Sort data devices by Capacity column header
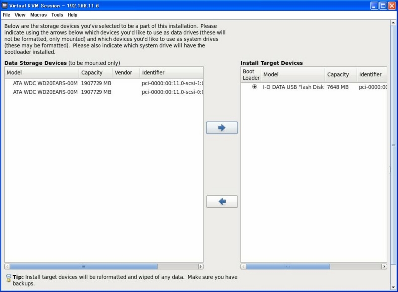This screenshot has width=398, height=292. 96,73
